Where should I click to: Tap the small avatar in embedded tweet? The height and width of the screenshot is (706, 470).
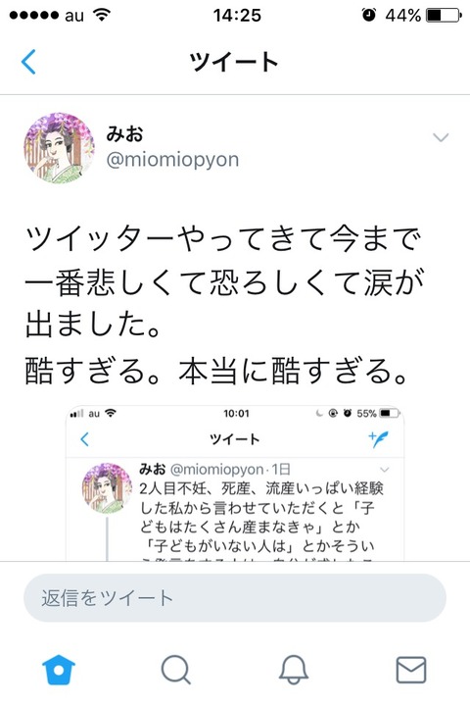107,488
